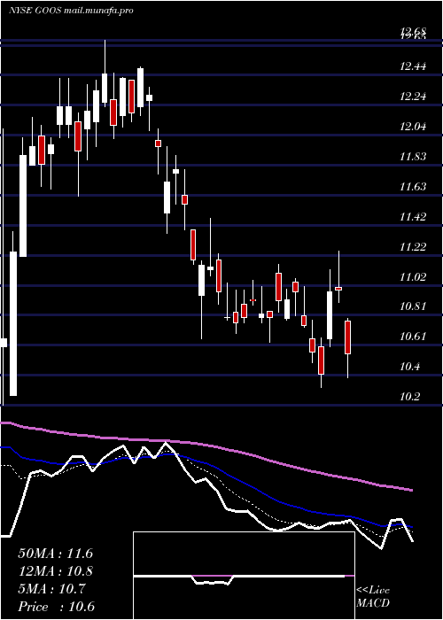Select the 11.42 price axis label
The height and width of the screenshot is (620, 443).
coord(413,217)
